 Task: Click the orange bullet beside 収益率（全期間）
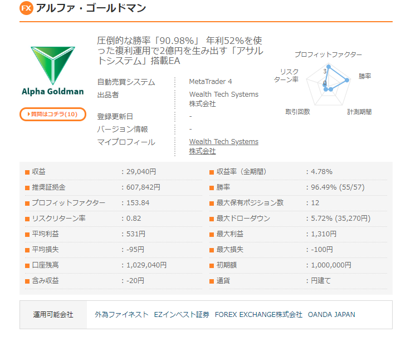pos(212,172)
